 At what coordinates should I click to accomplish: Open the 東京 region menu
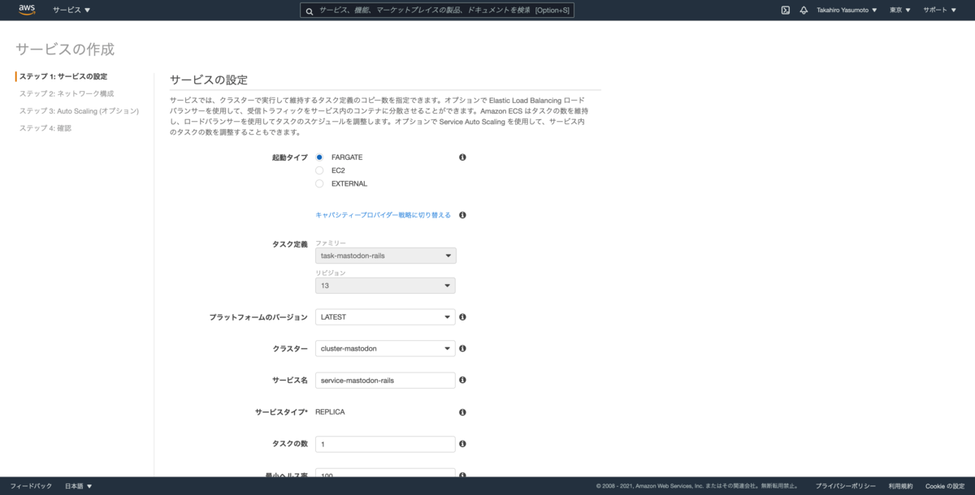pyautogui.click(x=899, y=10)
